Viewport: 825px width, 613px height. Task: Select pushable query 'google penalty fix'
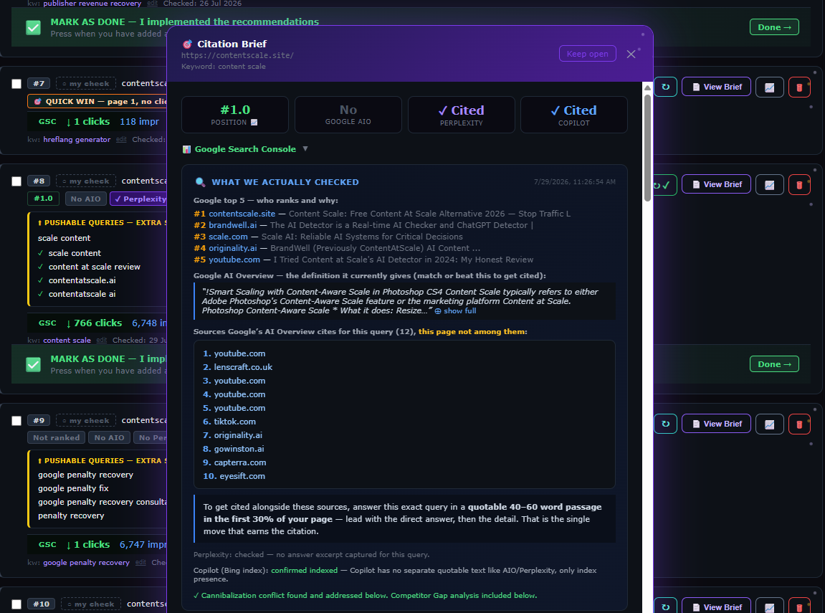[x=73, y=488]
